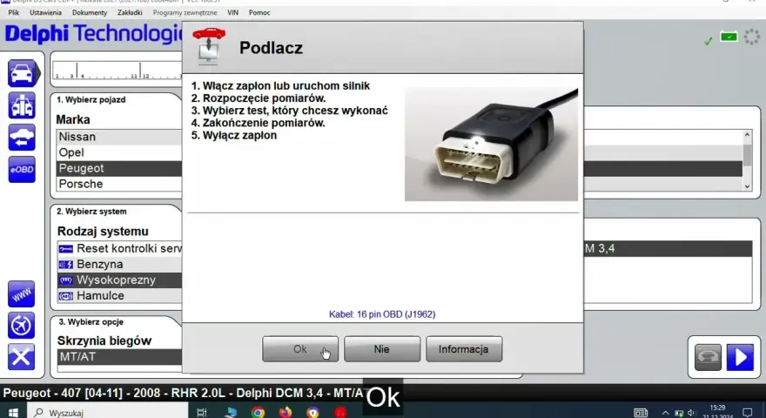
Task: Confirm with the Ok button
Action: coord(300,349)
